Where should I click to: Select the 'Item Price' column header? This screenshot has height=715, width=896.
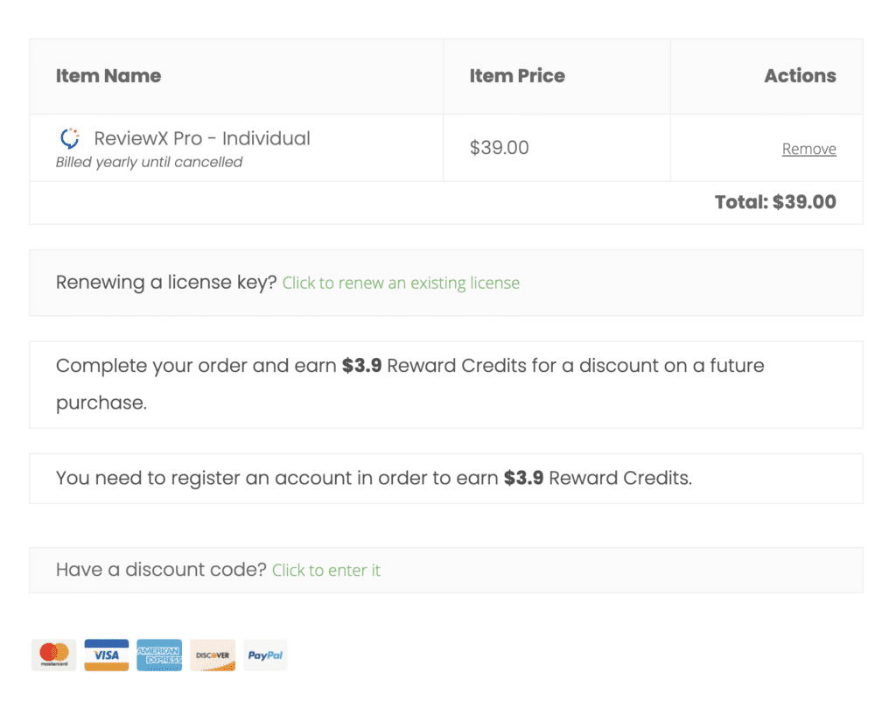click(x=517, y=76)
